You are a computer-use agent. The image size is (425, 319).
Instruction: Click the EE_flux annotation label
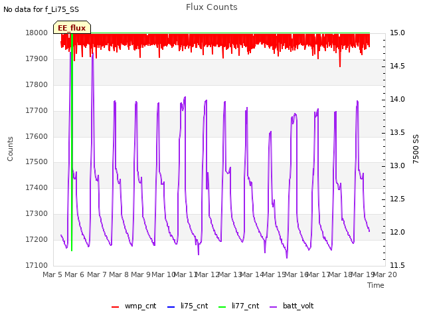[x=72, y=28]
